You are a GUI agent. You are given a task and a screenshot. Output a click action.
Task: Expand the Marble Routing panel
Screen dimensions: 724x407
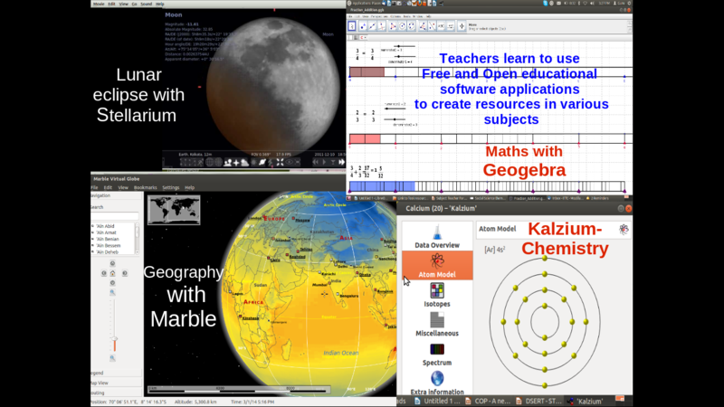pyautogui.click(x=117, y=393)
